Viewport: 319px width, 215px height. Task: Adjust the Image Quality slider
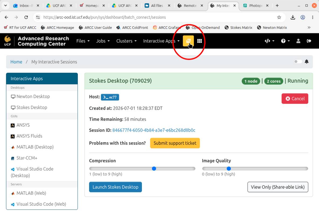[x=255, y=169]
